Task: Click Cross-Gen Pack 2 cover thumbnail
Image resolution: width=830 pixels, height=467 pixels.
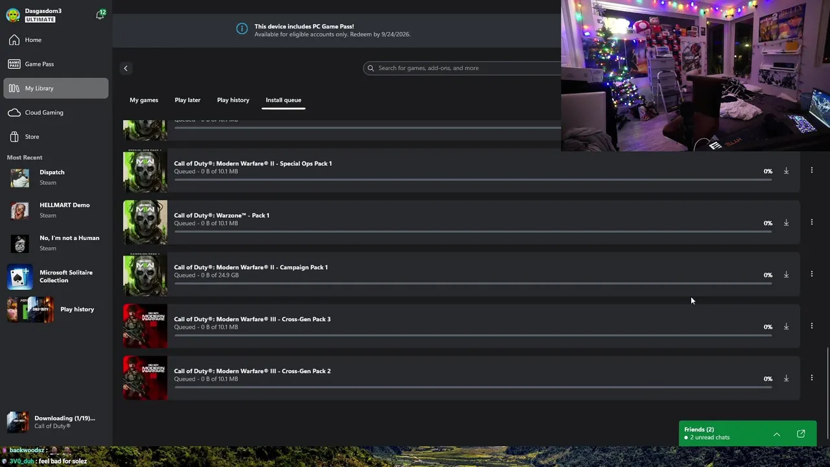Action: coord(145,378)
